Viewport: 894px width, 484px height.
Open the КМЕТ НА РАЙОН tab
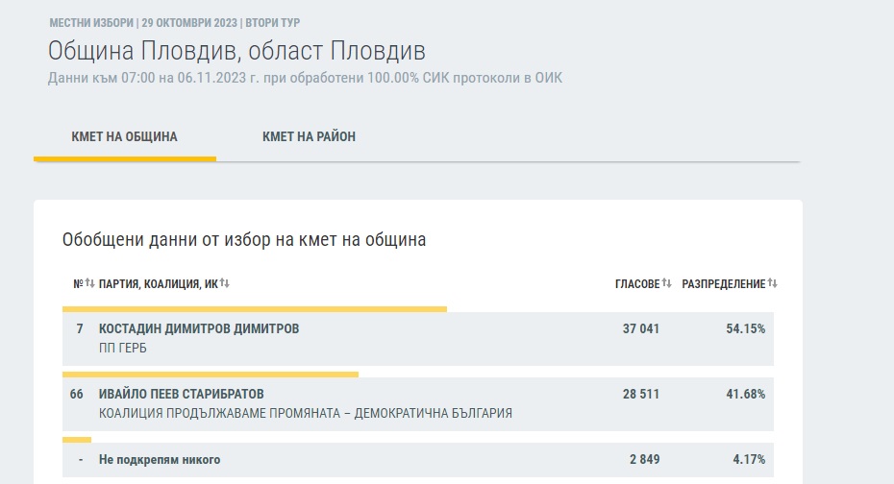[309, 137]
